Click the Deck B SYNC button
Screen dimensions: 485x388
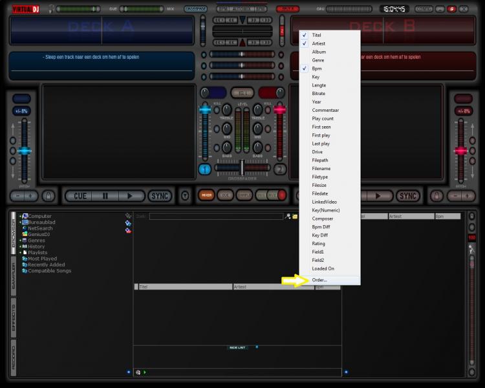[x=407, y=196]
